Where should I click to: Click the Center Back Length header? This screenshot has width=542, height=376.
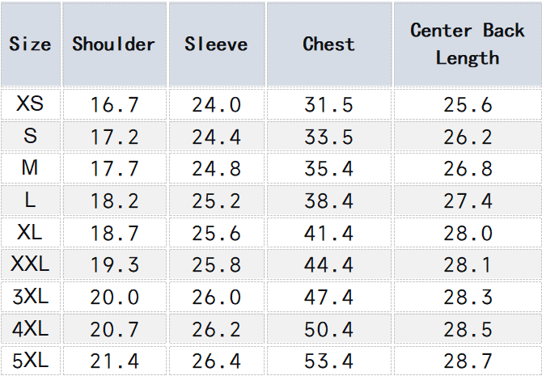(x=467, y=44)
